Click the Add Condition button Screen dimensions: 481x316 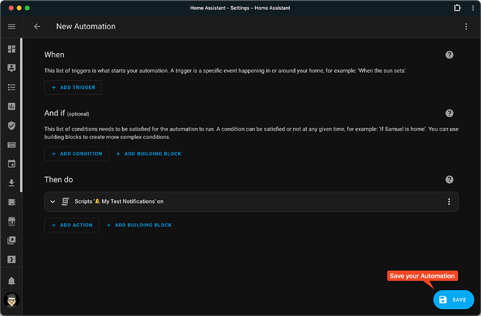pyautogui.click(x=77, y=154)
